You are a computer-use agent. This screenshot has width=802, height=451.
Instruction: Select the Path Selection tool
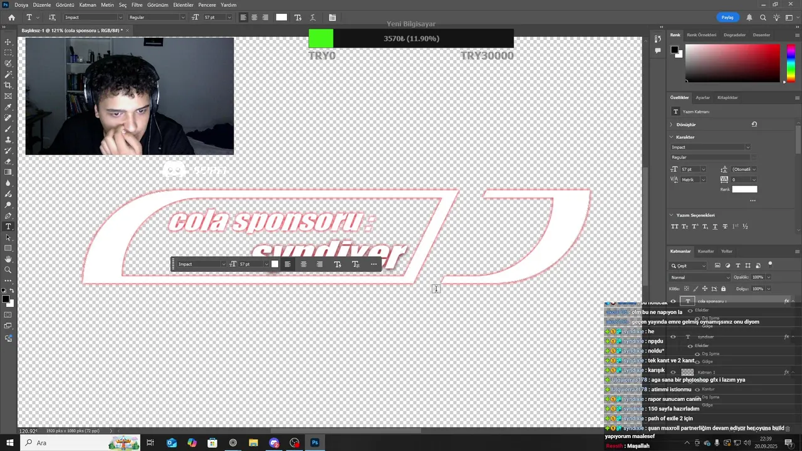(8, 237)
